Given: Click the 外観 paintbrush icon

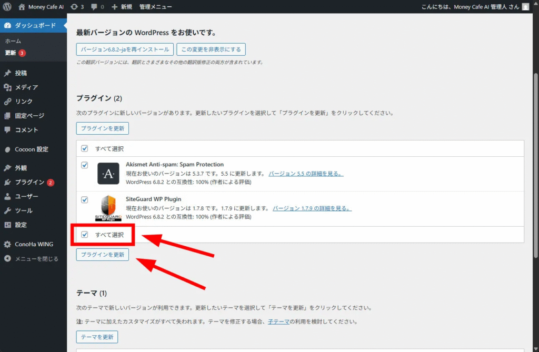Looking at the screenshot, I should [7, 168].
